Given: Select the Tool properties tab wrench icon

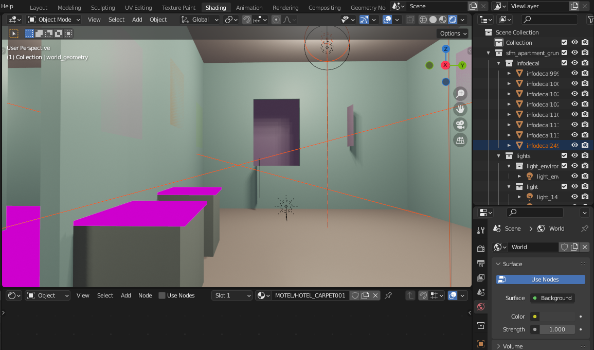Looking at the screenshot, I should point(480,230).
